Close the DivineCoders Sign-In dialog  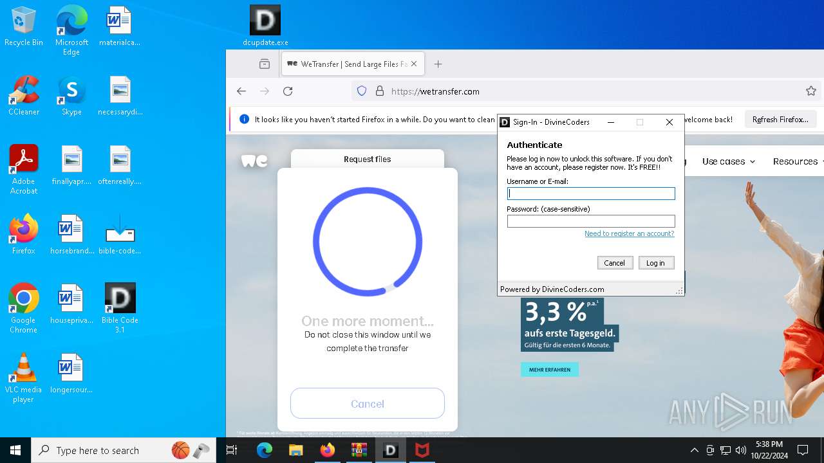(669, 122)
